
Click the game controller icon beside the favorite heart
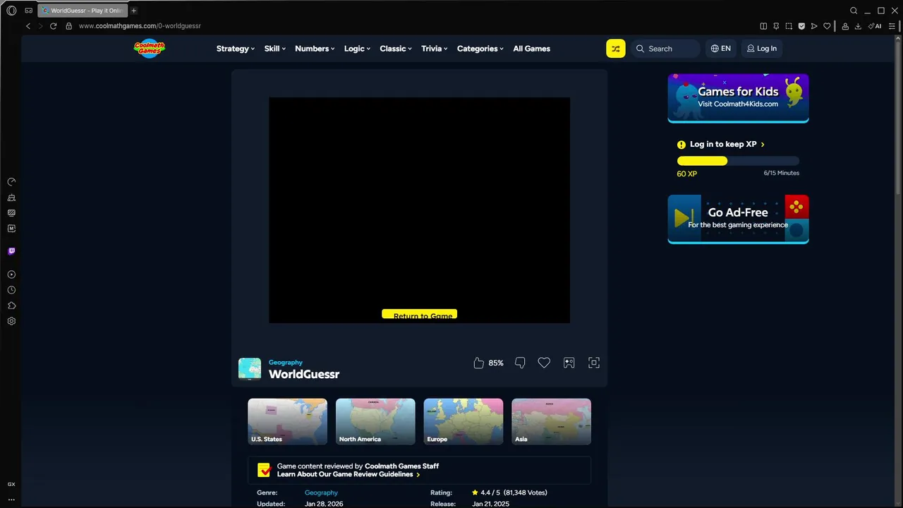pos(569,363)
